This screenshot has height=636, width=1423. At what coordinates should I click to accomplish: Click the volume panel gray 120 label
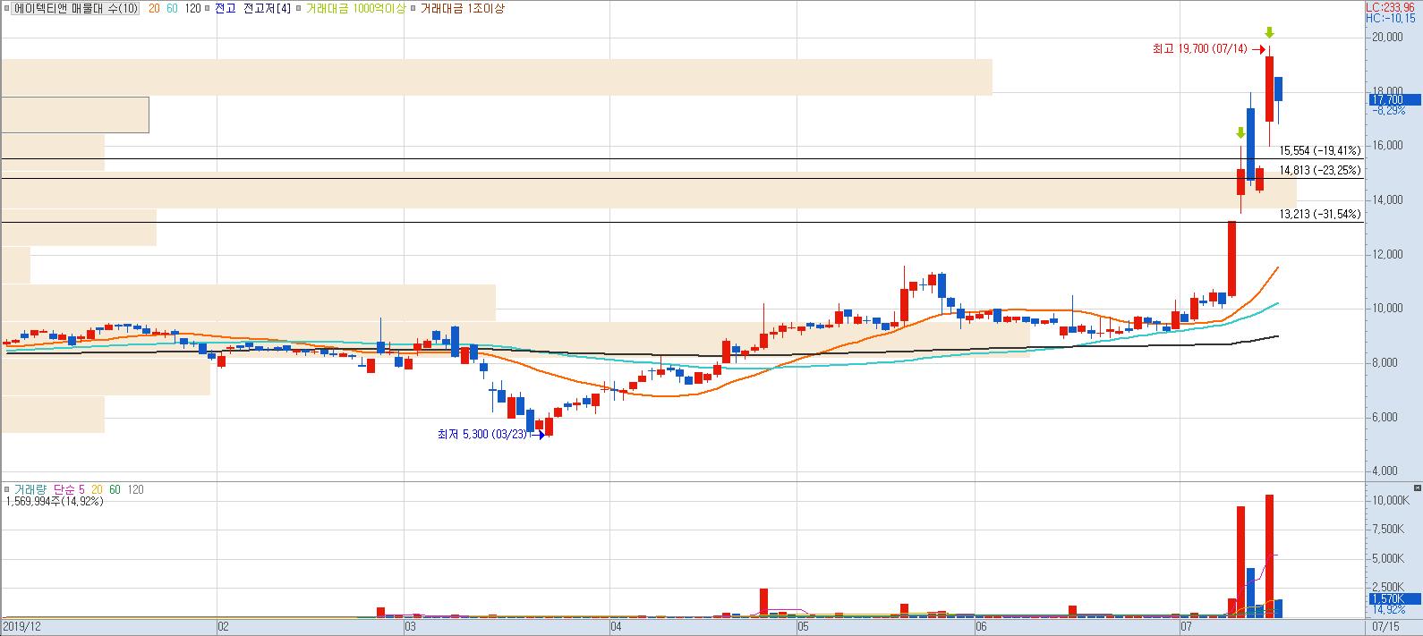pos(135,489)
